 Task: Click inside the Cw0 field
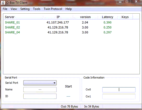click(x=119, y=90)
